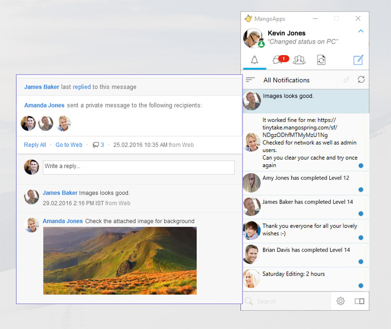391x329 pixels.
Task: Open the file sync document tab
Action: tap(321, 60)
